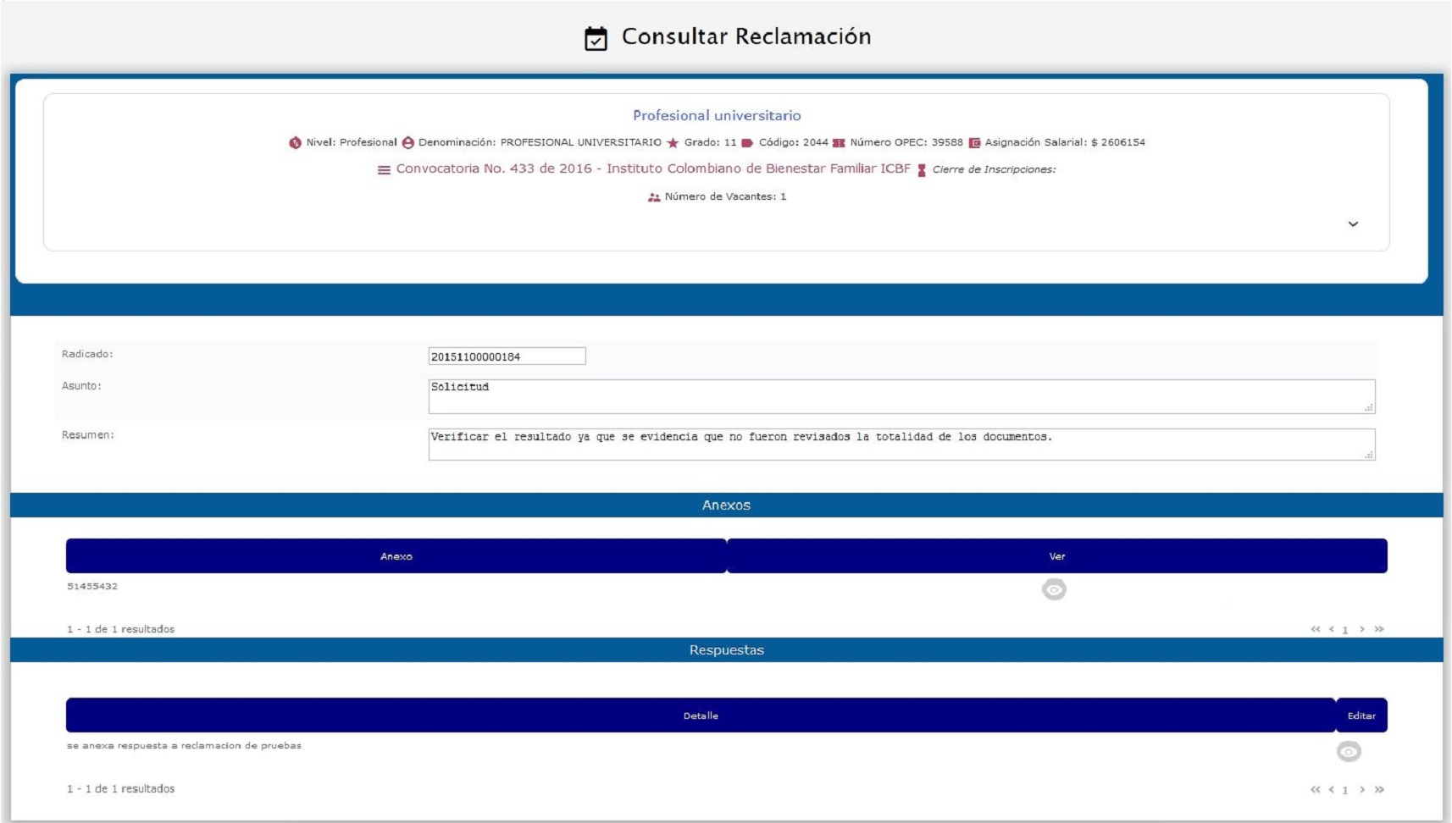Expand the Profesional universitario job card chevron
The width and height of the screenshot is (1452, 823).
tap(1353, 224)
